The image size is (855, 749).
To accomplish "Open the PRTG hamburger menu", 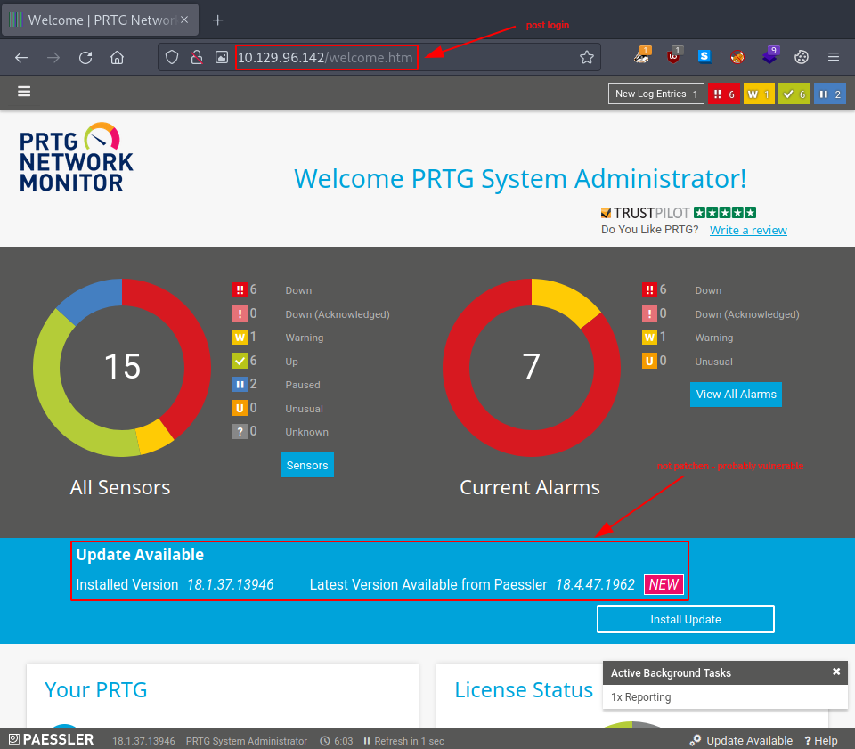I will tap(24, 91).
